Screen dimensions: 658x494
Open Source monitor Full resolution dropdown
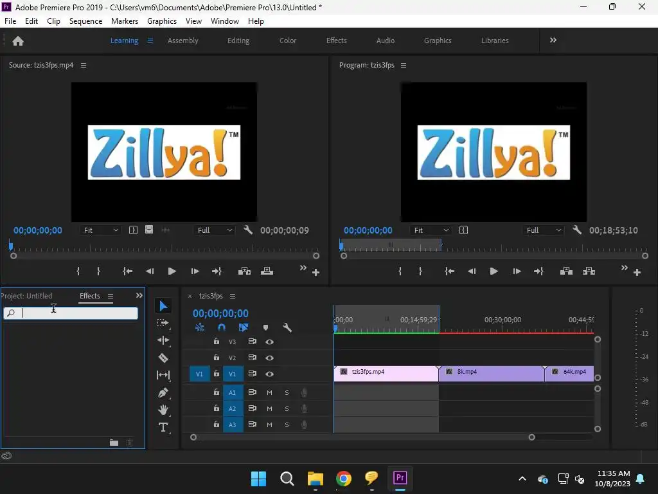[x=215, y=230]
